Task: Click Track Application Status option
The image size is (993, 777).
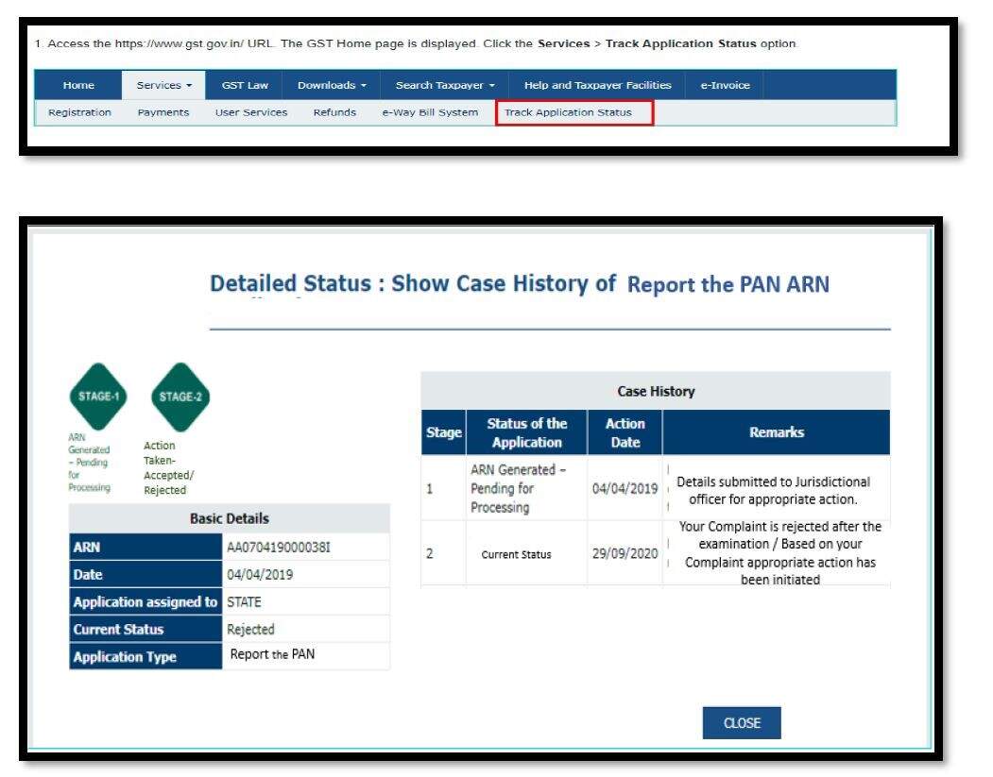Action: click(574, 112)
